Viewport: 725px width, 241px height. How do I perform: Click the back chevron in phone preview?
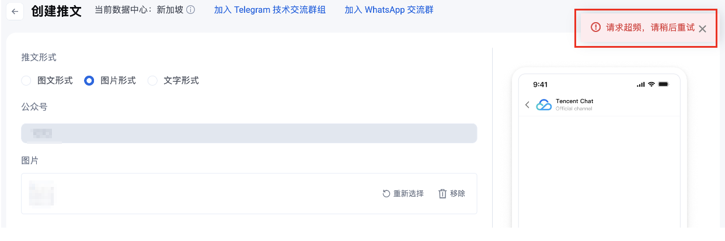(527, 105)
